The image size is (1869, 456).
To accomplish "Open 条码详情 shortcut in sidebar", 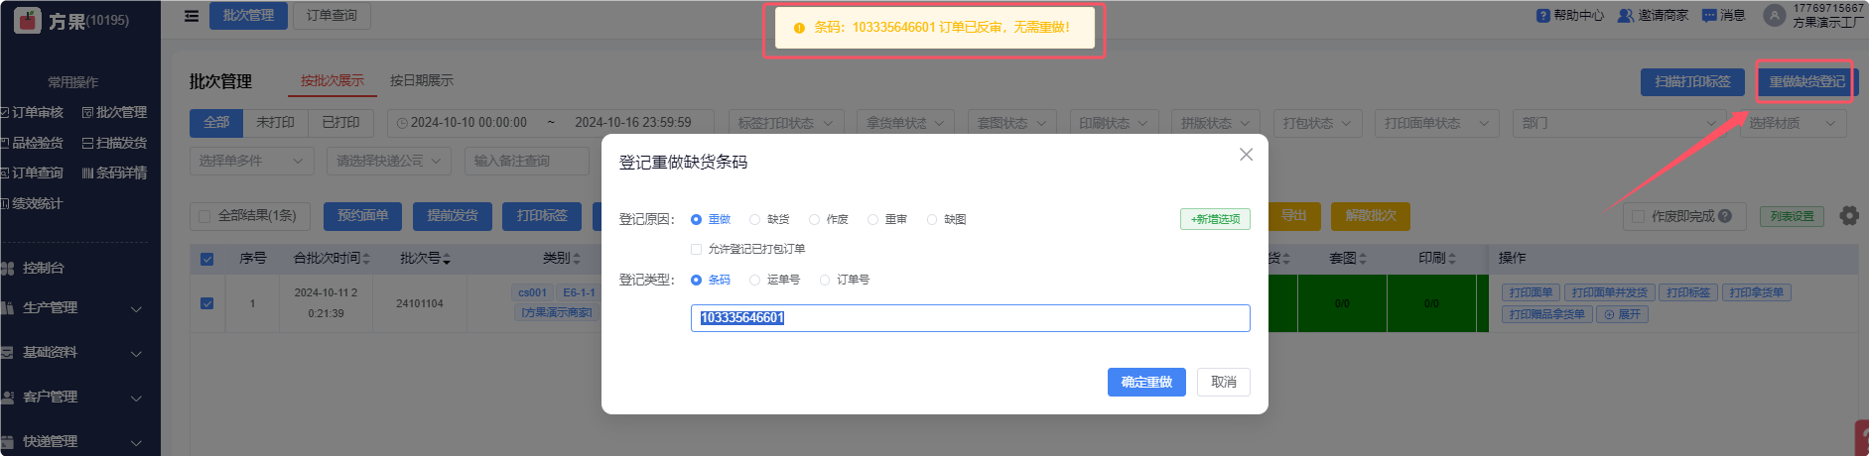I will (x=114, y=172).
